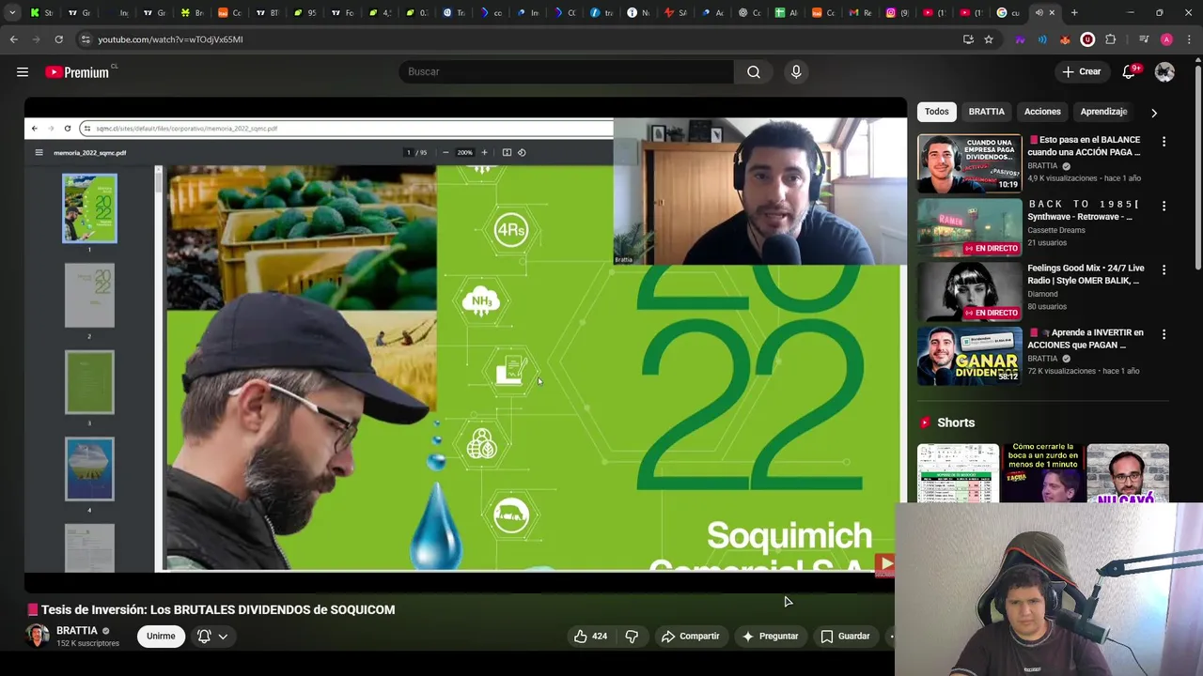Bookmark this page with the star
1203x676 pixels.
(x=989, y=39)
